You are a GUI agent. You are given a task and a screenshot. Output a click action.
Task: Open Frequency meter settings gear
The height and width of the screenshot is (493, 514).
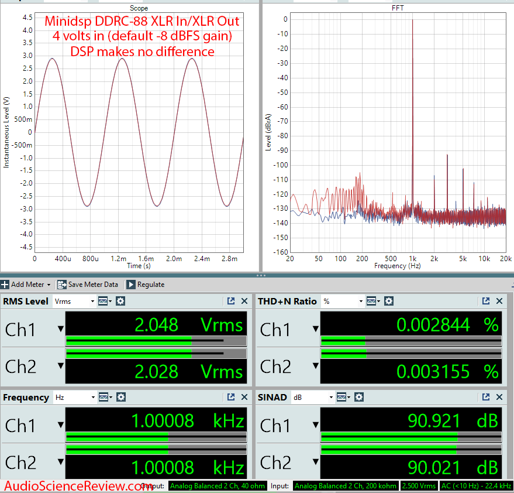click(x=121, y=397)
